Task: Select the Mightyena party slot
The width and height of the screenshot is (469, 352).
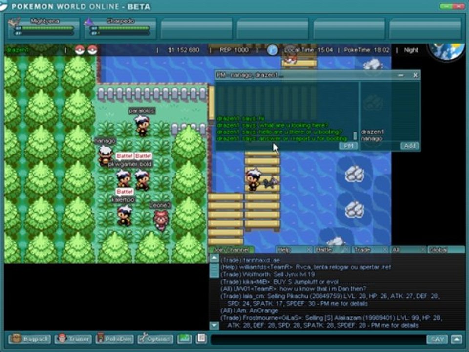Action: pyautogui.click(x=44, y=28)
